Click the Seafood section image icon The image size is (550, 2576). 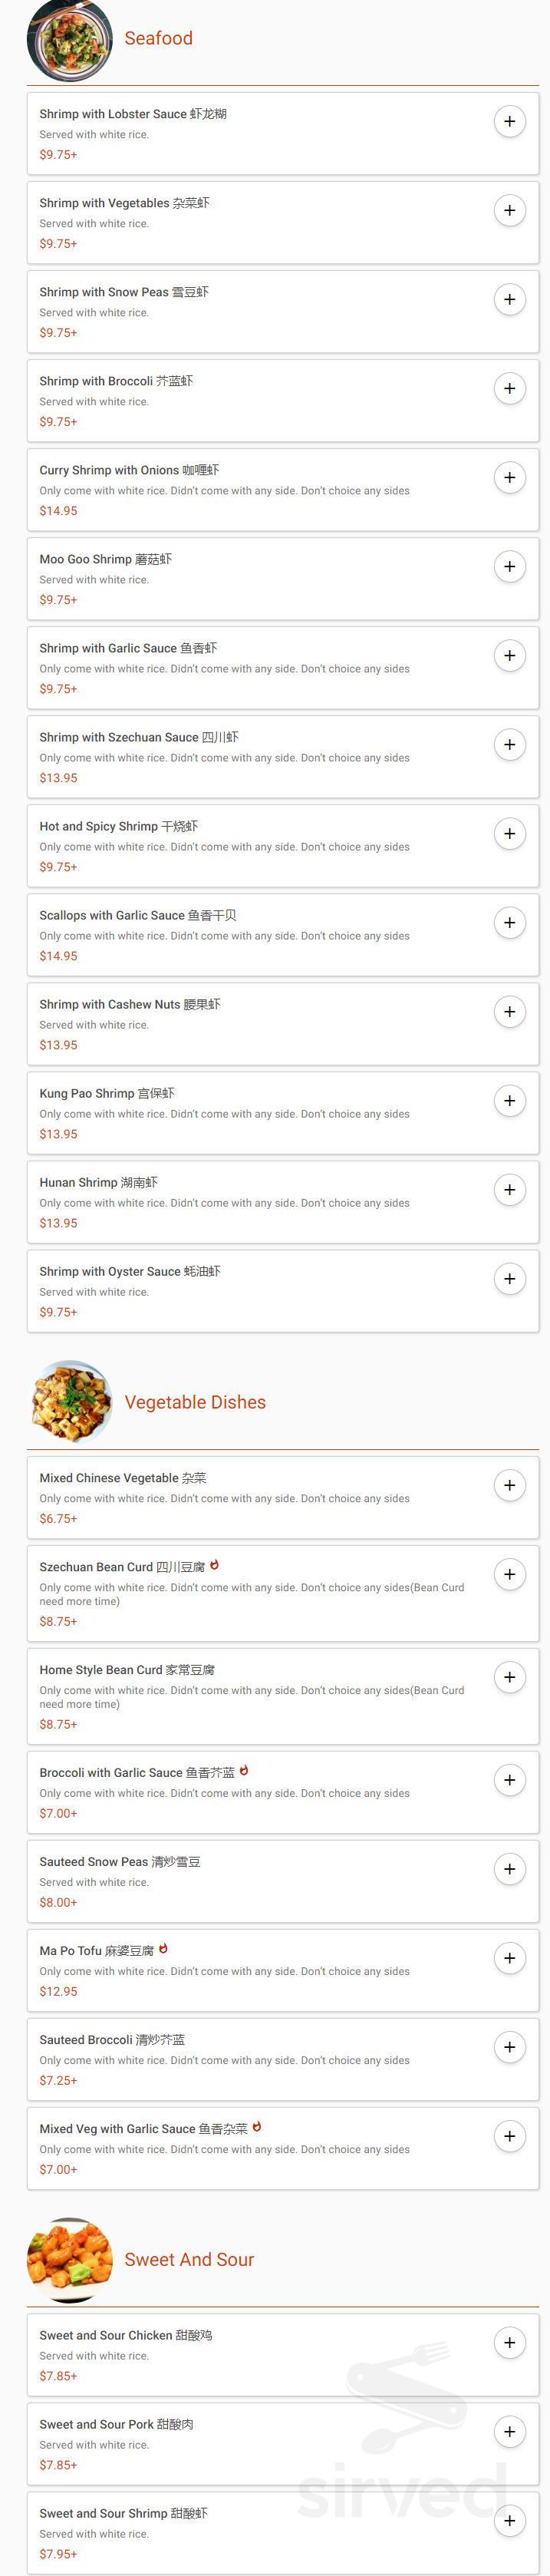68,38
